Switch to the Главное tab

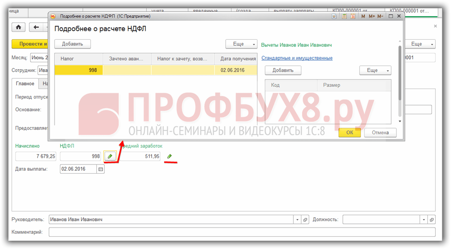25,83
